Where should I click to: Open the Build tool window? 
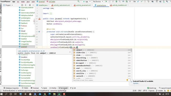tap(44, 88)
